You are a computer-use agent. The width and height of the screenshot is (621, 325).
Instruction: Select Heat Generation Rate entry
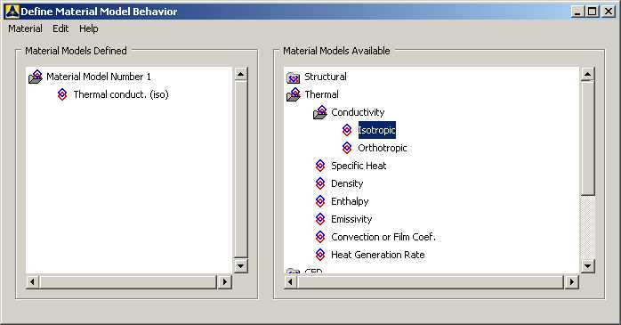[x=378, y=255]
